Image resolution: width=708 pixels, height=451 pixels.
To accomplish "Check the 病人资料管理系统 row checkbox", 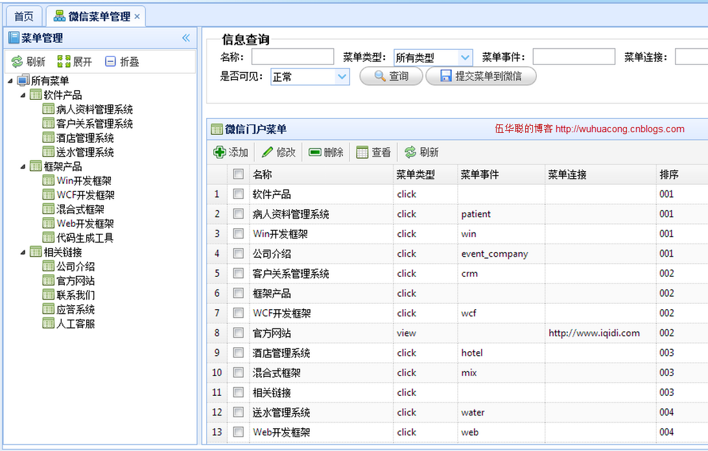I will click(239, 214).
